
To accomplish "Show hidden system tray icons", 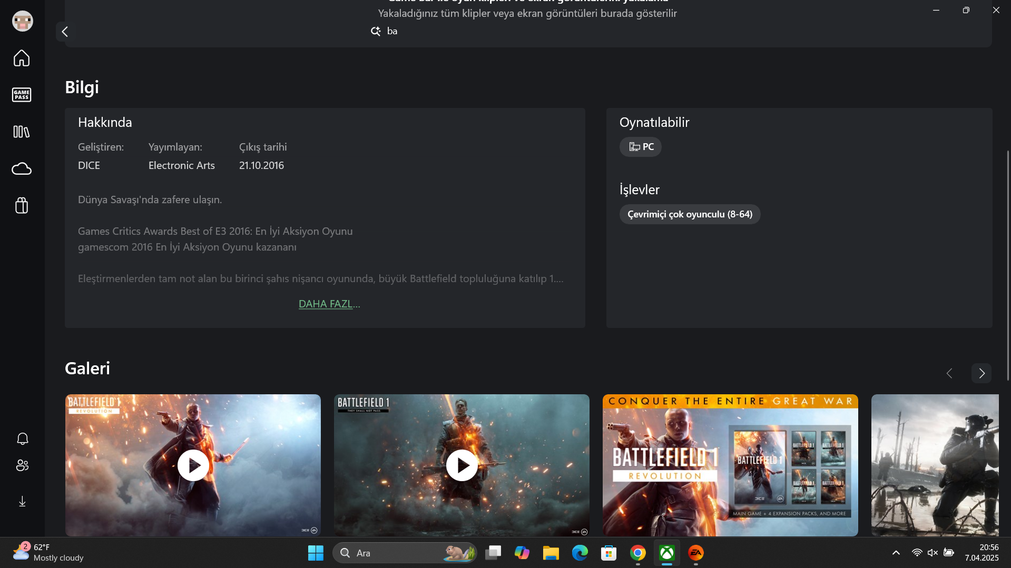I will [x=896, y=553].
